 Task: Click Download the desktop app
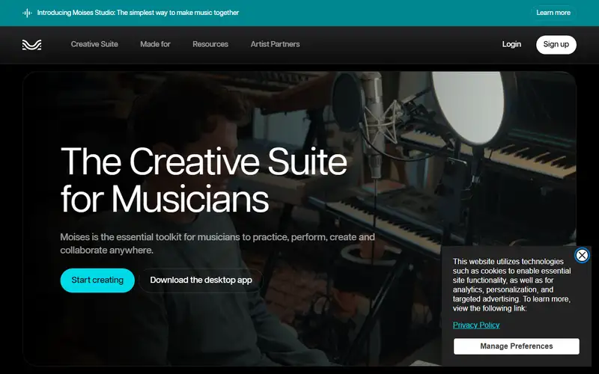point(201,280)
